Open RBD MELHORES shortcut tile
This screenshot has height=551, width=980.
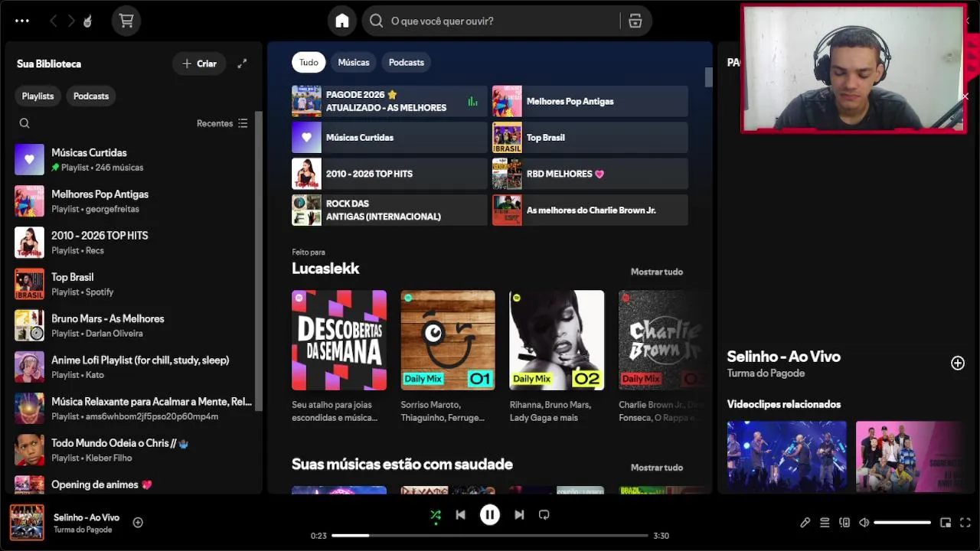[x=590, y=174]
